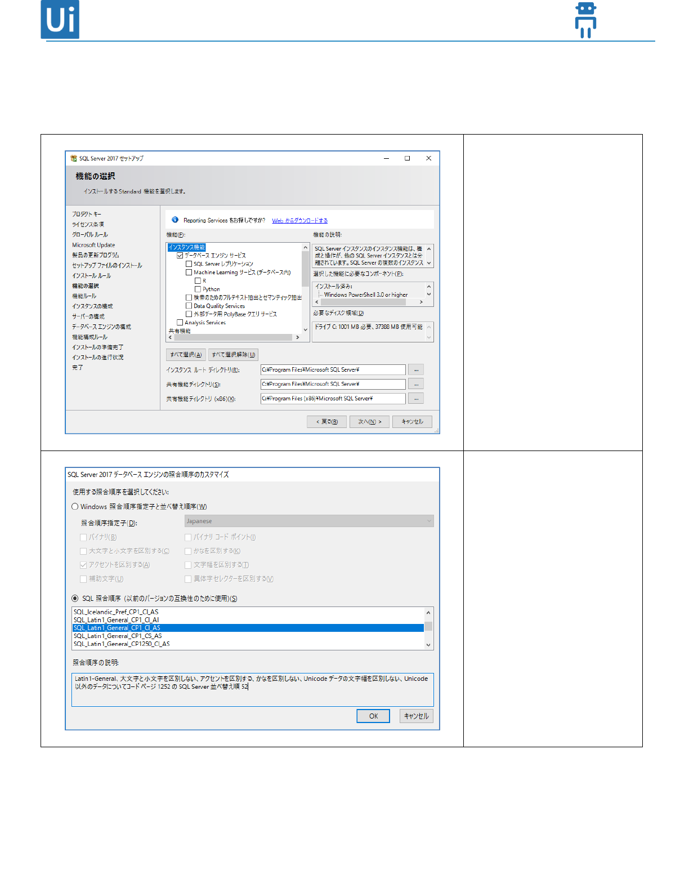
Task: Select 共有機能 tree node
Action: click(180, 331)
